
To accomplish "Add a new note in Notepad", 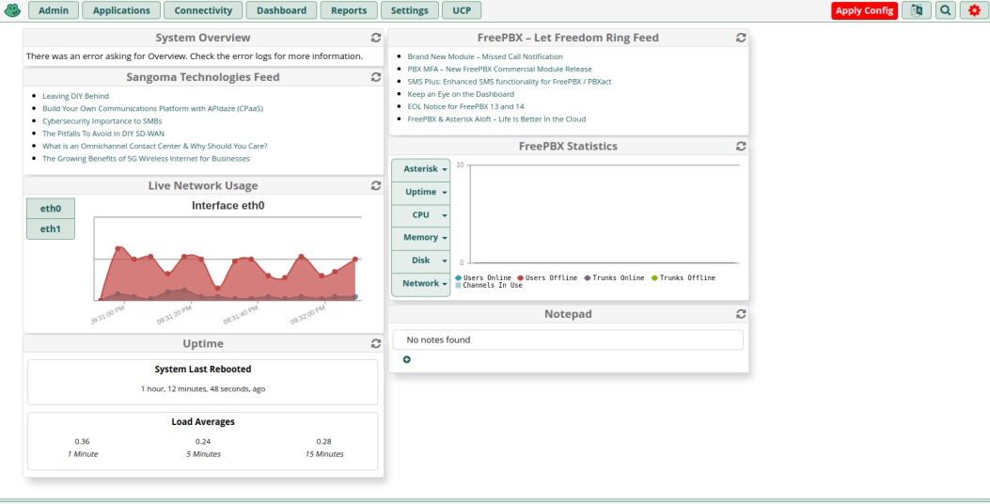I will [x=406, y=359].
